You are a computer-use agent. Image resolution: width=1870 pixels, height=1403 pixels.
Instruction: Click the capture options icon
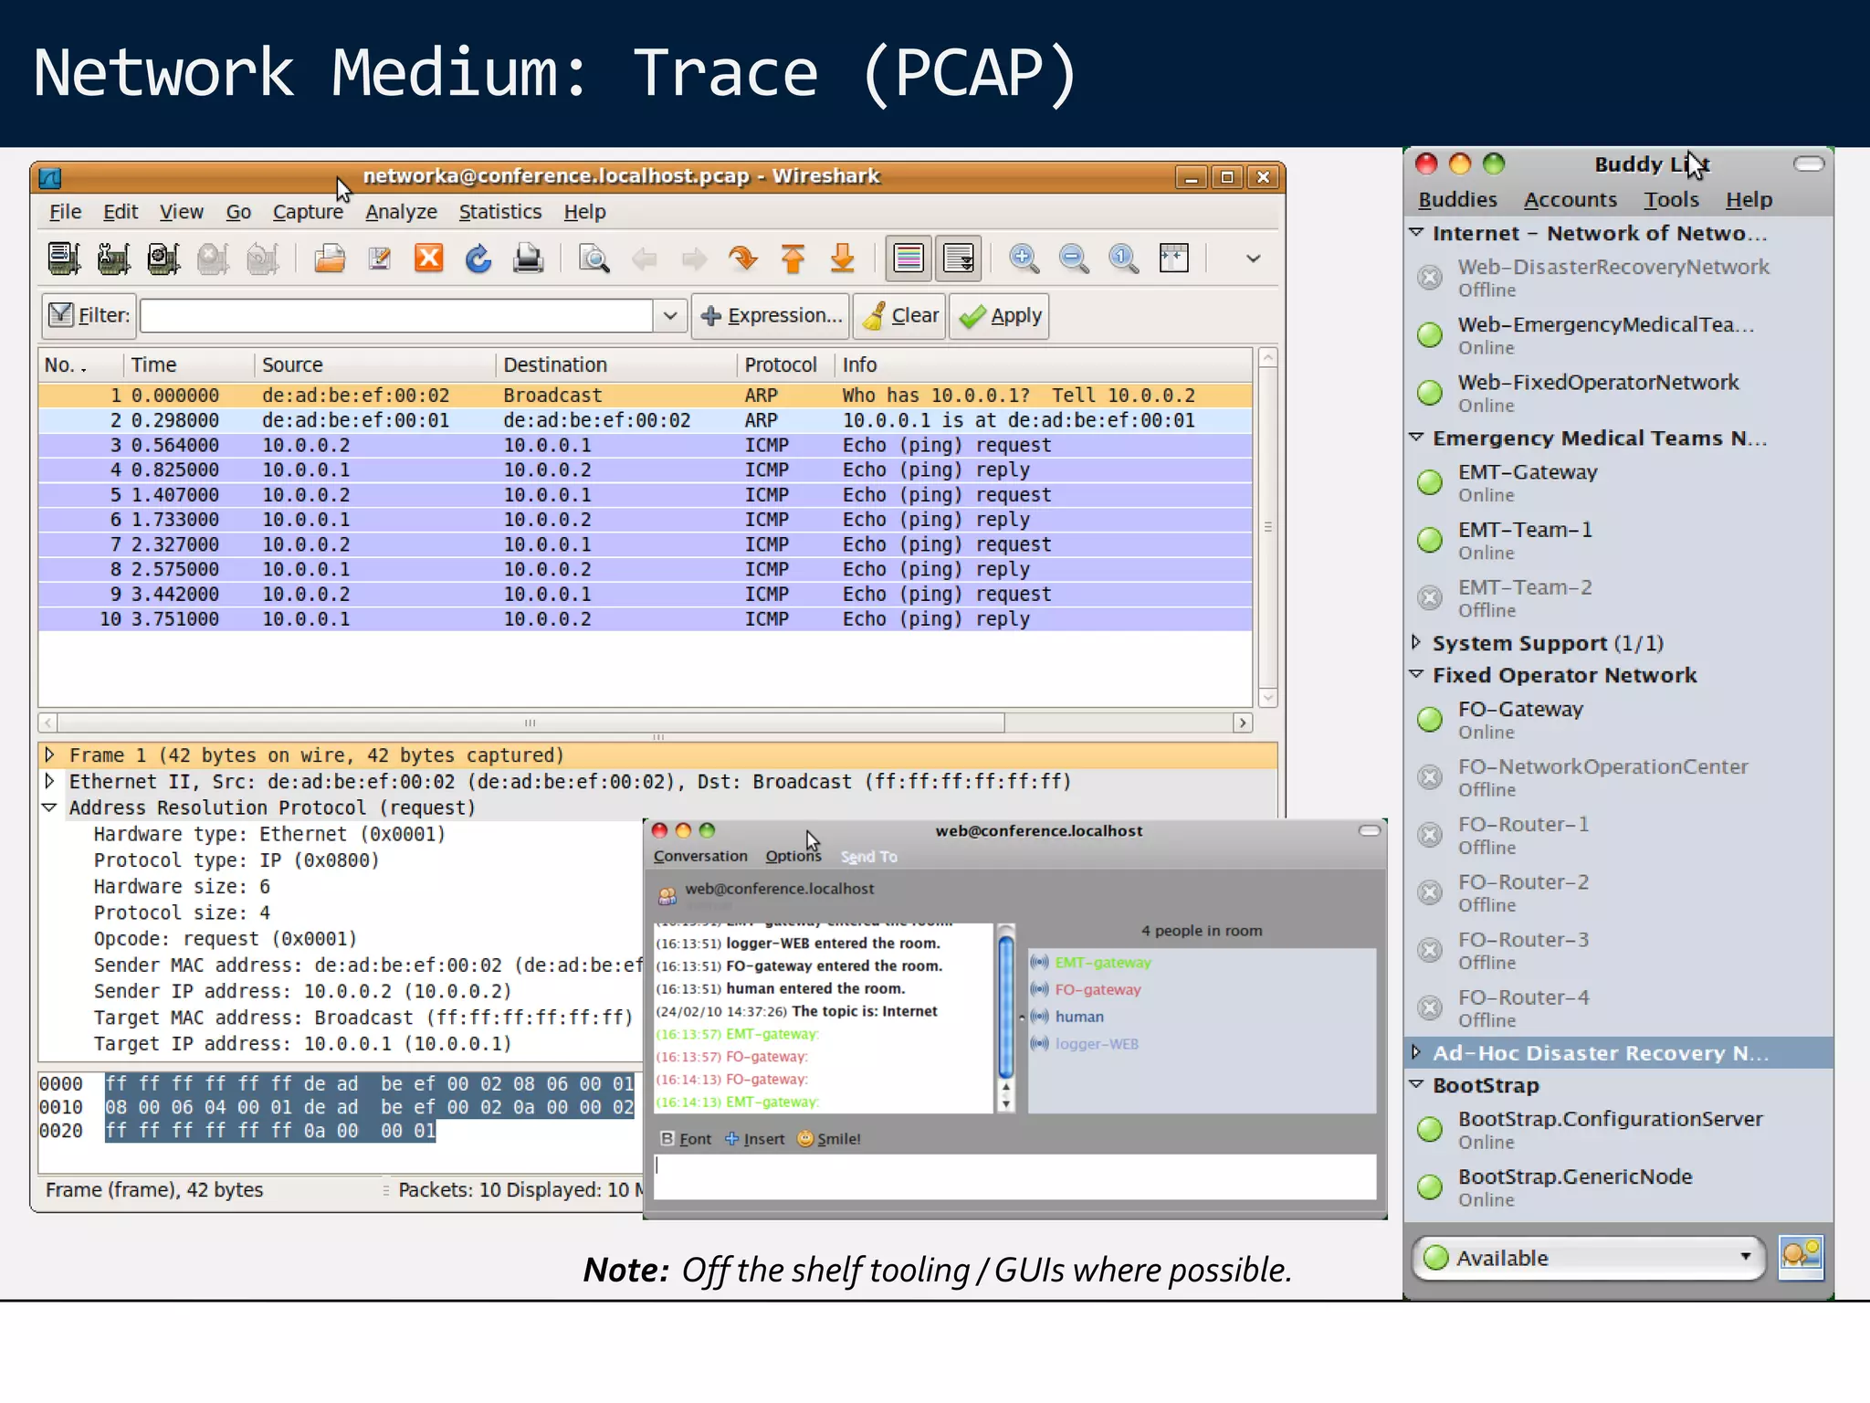(x=113, y=258)
